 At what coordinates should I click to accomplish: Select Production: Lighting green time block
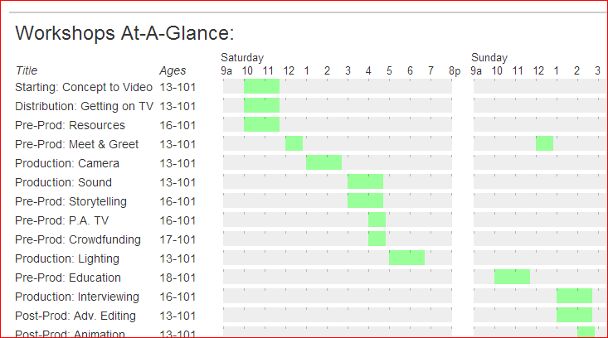pyautogui.click(x=406, y=258)
